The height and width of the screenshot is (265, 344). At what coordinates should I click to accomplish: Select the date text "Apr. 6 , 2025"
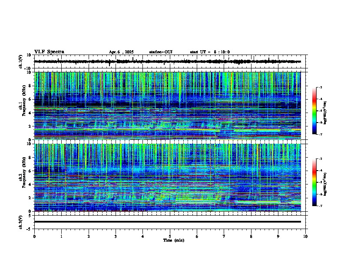tap(121, 52)
